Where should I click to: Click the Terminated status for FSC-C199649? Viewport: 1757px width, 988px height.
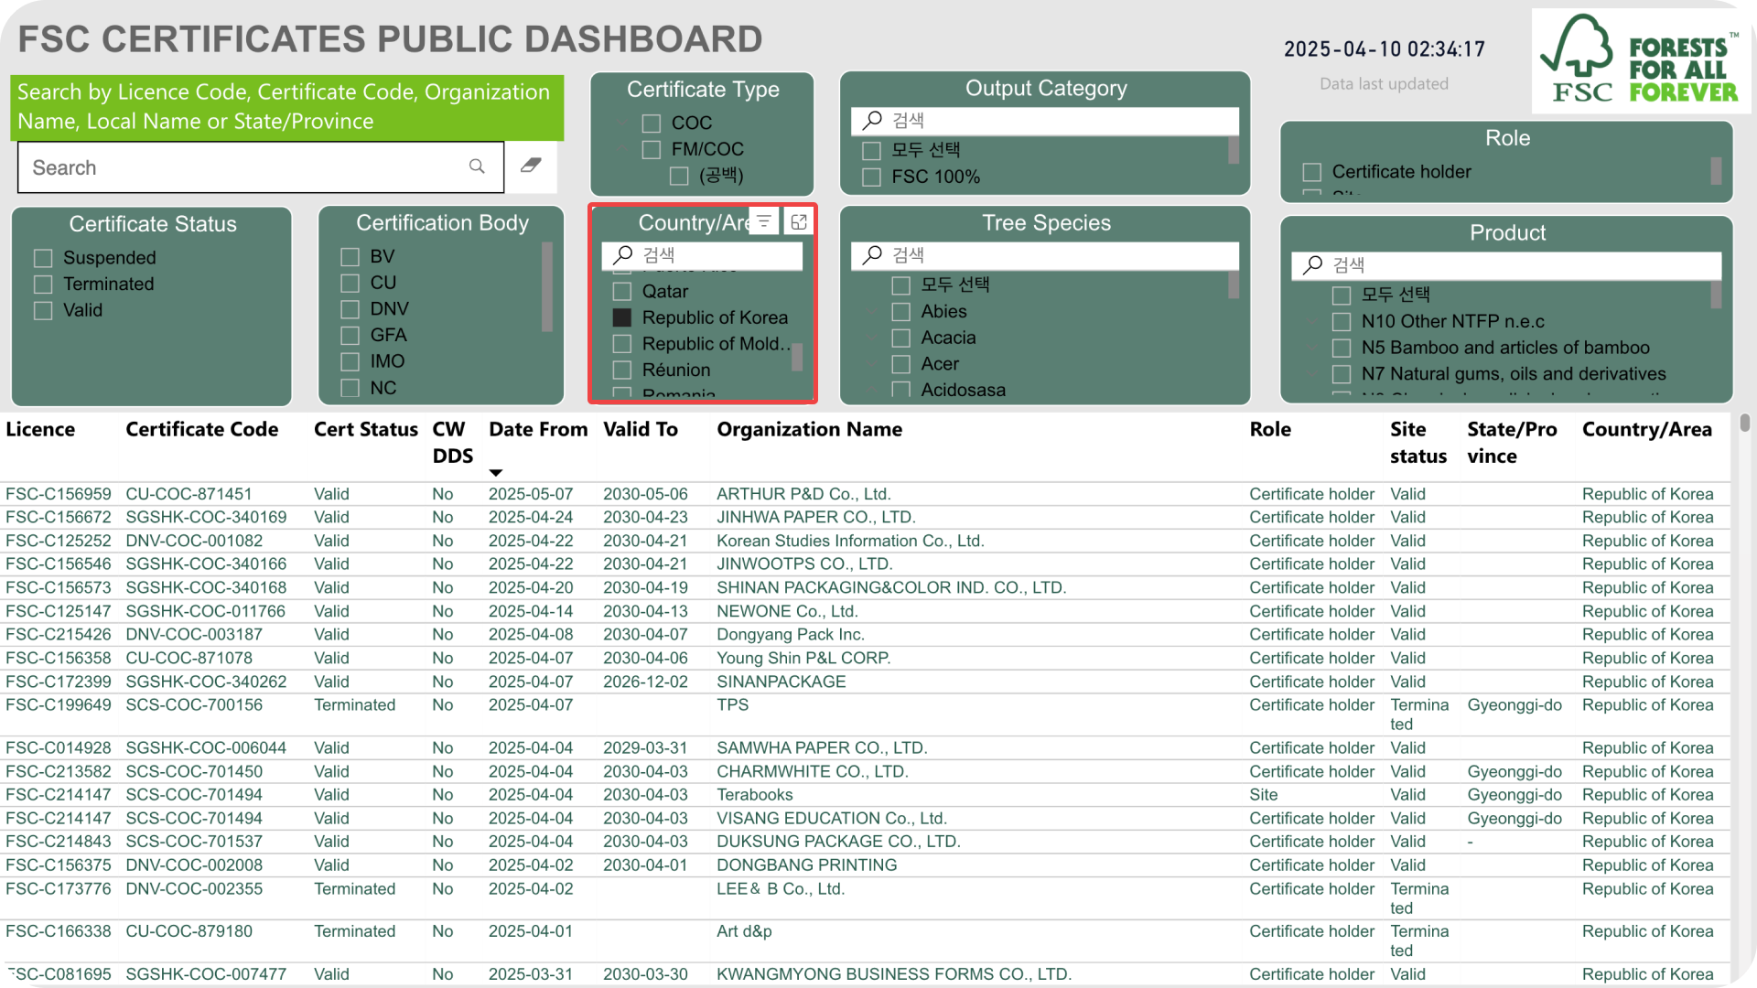pyautogui.click(x=354, y=704)
